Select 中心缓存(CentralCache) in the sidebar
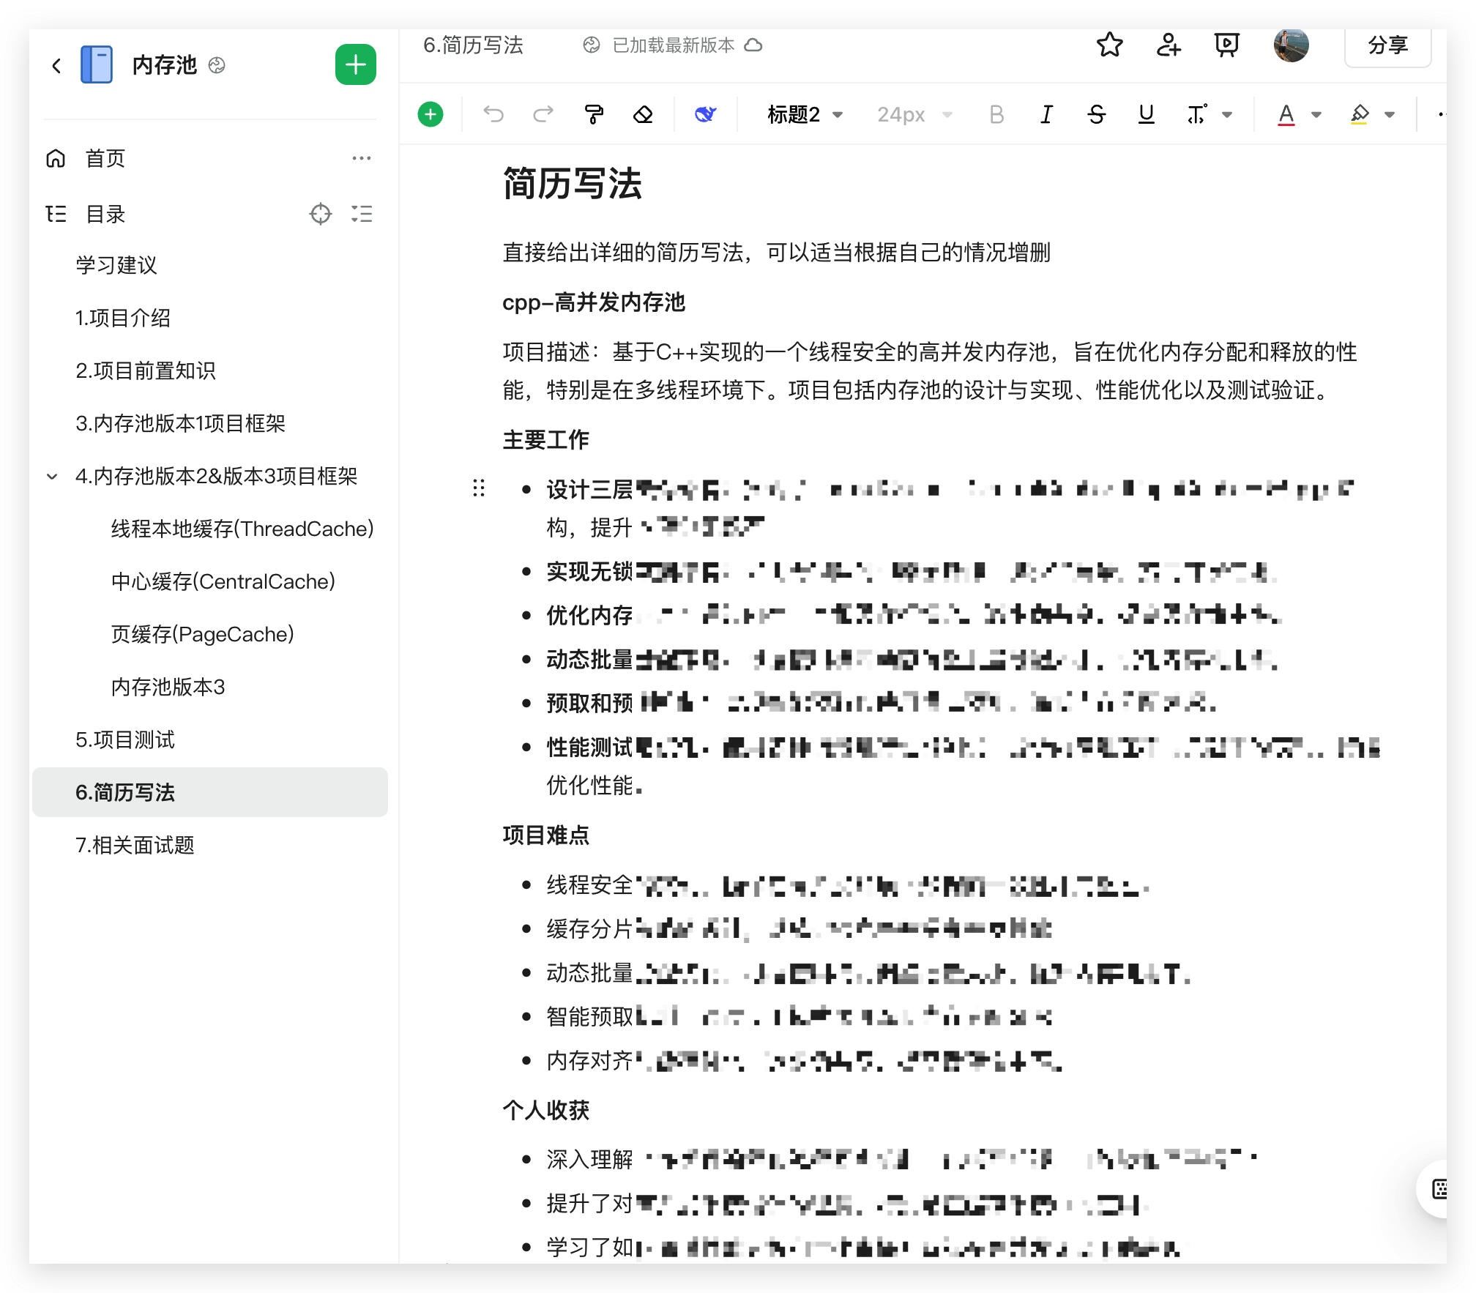This screenshot has height=1293, width=1476. point(223,581)
